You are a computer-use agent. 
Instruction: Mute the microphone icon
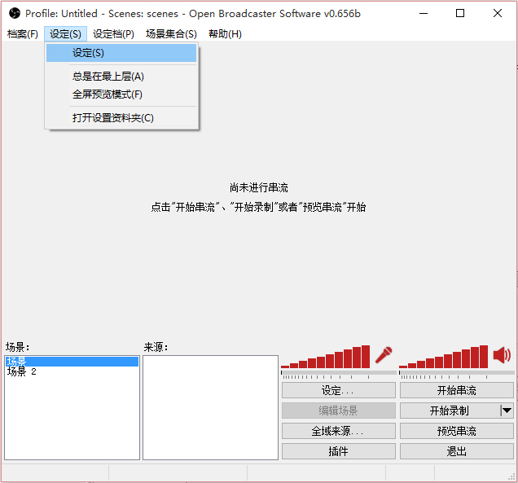pos(384,355)
